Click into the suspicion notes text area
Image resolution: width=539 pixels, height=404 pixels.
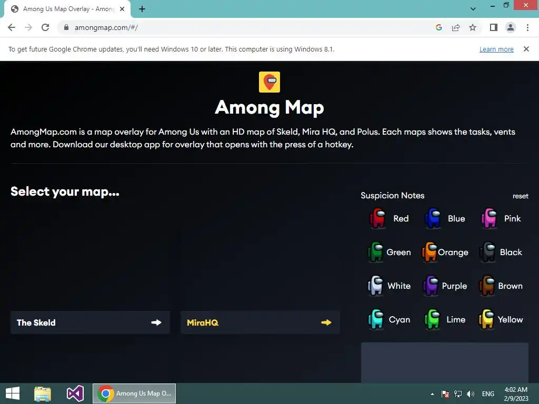(x=444, y=362)
